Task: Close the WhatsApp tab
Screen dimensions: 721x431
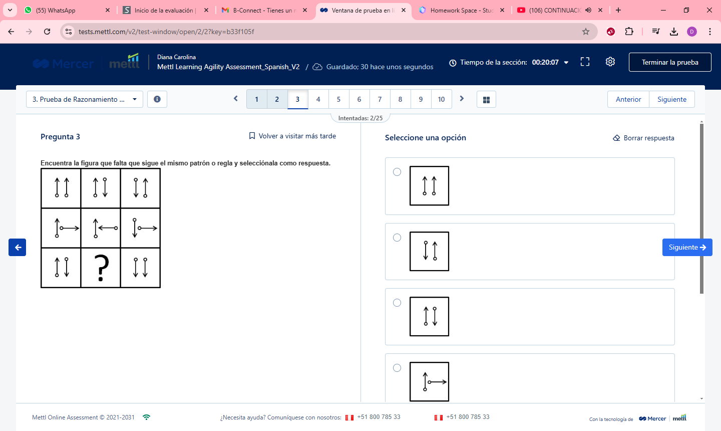Action: 108,10
